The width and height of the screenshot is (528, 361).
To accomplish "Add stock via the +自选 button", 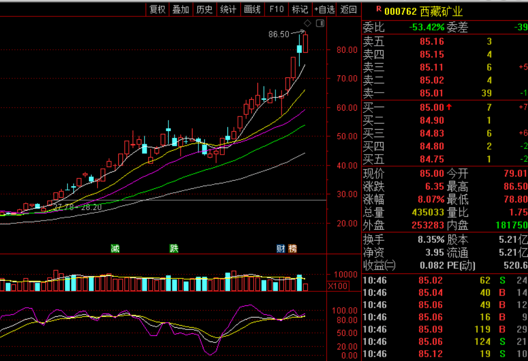I will click(325, 9).
